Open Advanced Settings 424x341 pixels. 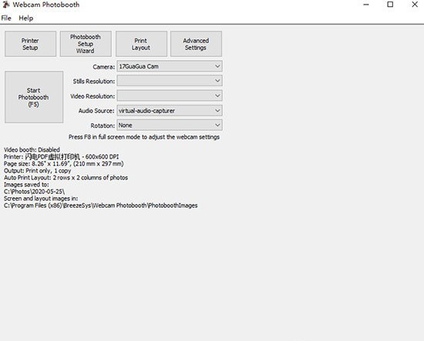click(x=196, y=44)
